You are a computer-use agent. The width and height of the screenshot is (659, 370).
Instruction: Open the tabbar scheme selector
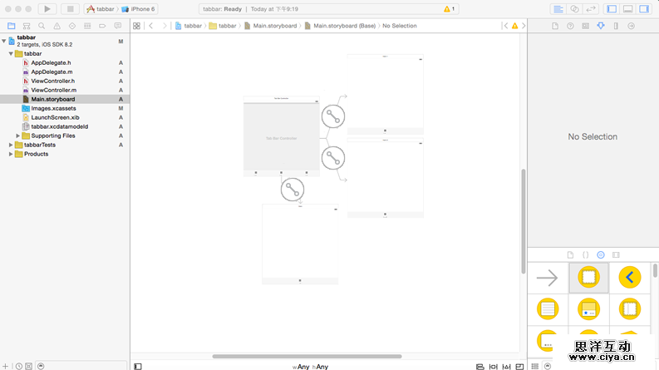click(101, 9)
